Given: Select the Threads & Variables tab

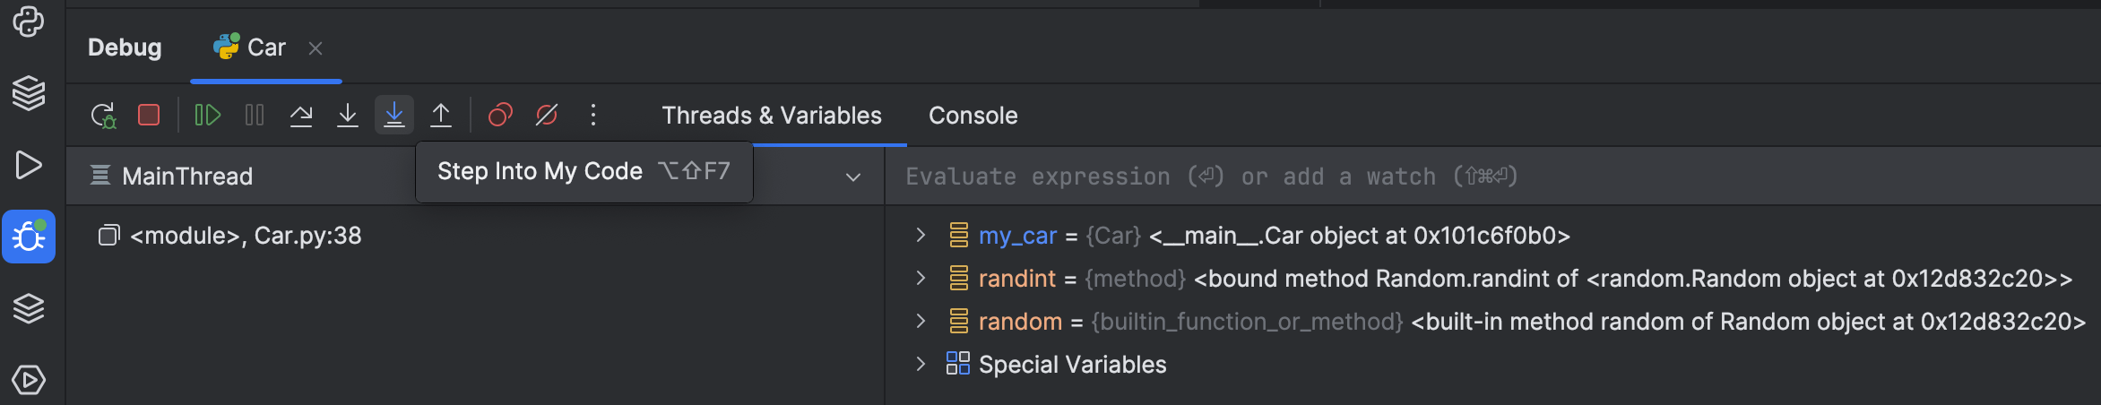Looking at the screenshot, I should tap(772, 116).
